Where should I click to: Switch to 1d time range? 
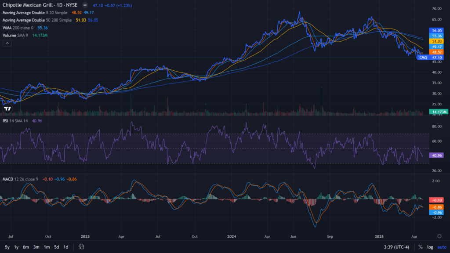pos(66,247)
